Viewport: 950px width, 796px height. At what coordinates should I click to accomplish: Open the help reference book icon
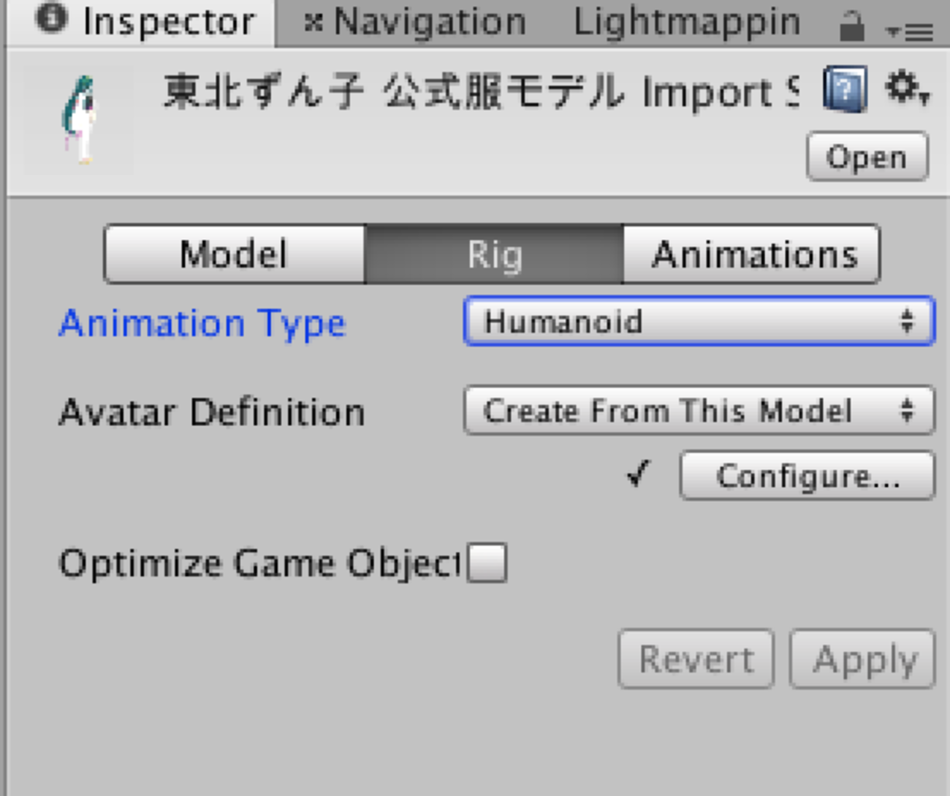(845, 89)
